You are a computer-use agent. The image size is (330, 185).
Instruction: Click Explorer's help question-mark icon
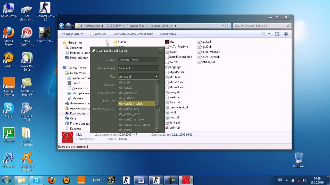click(x=286, y=34)
